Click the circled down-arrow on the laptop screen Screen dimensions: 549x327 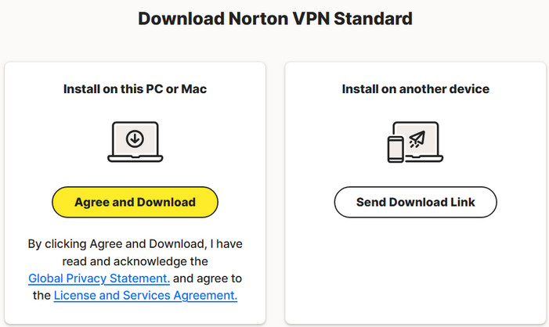135,139
